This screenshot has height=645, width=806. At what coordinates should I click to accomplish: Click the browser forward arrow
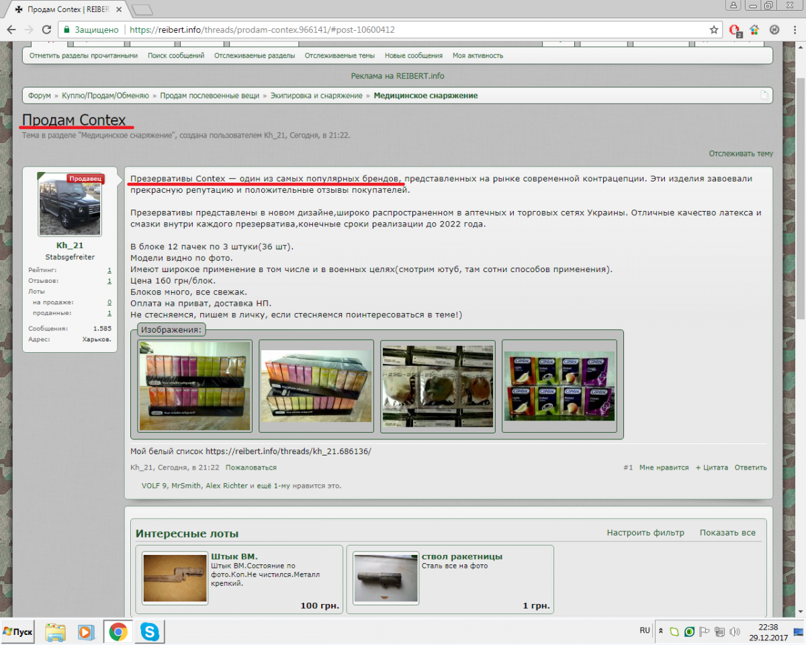click(x=29, y=30)
